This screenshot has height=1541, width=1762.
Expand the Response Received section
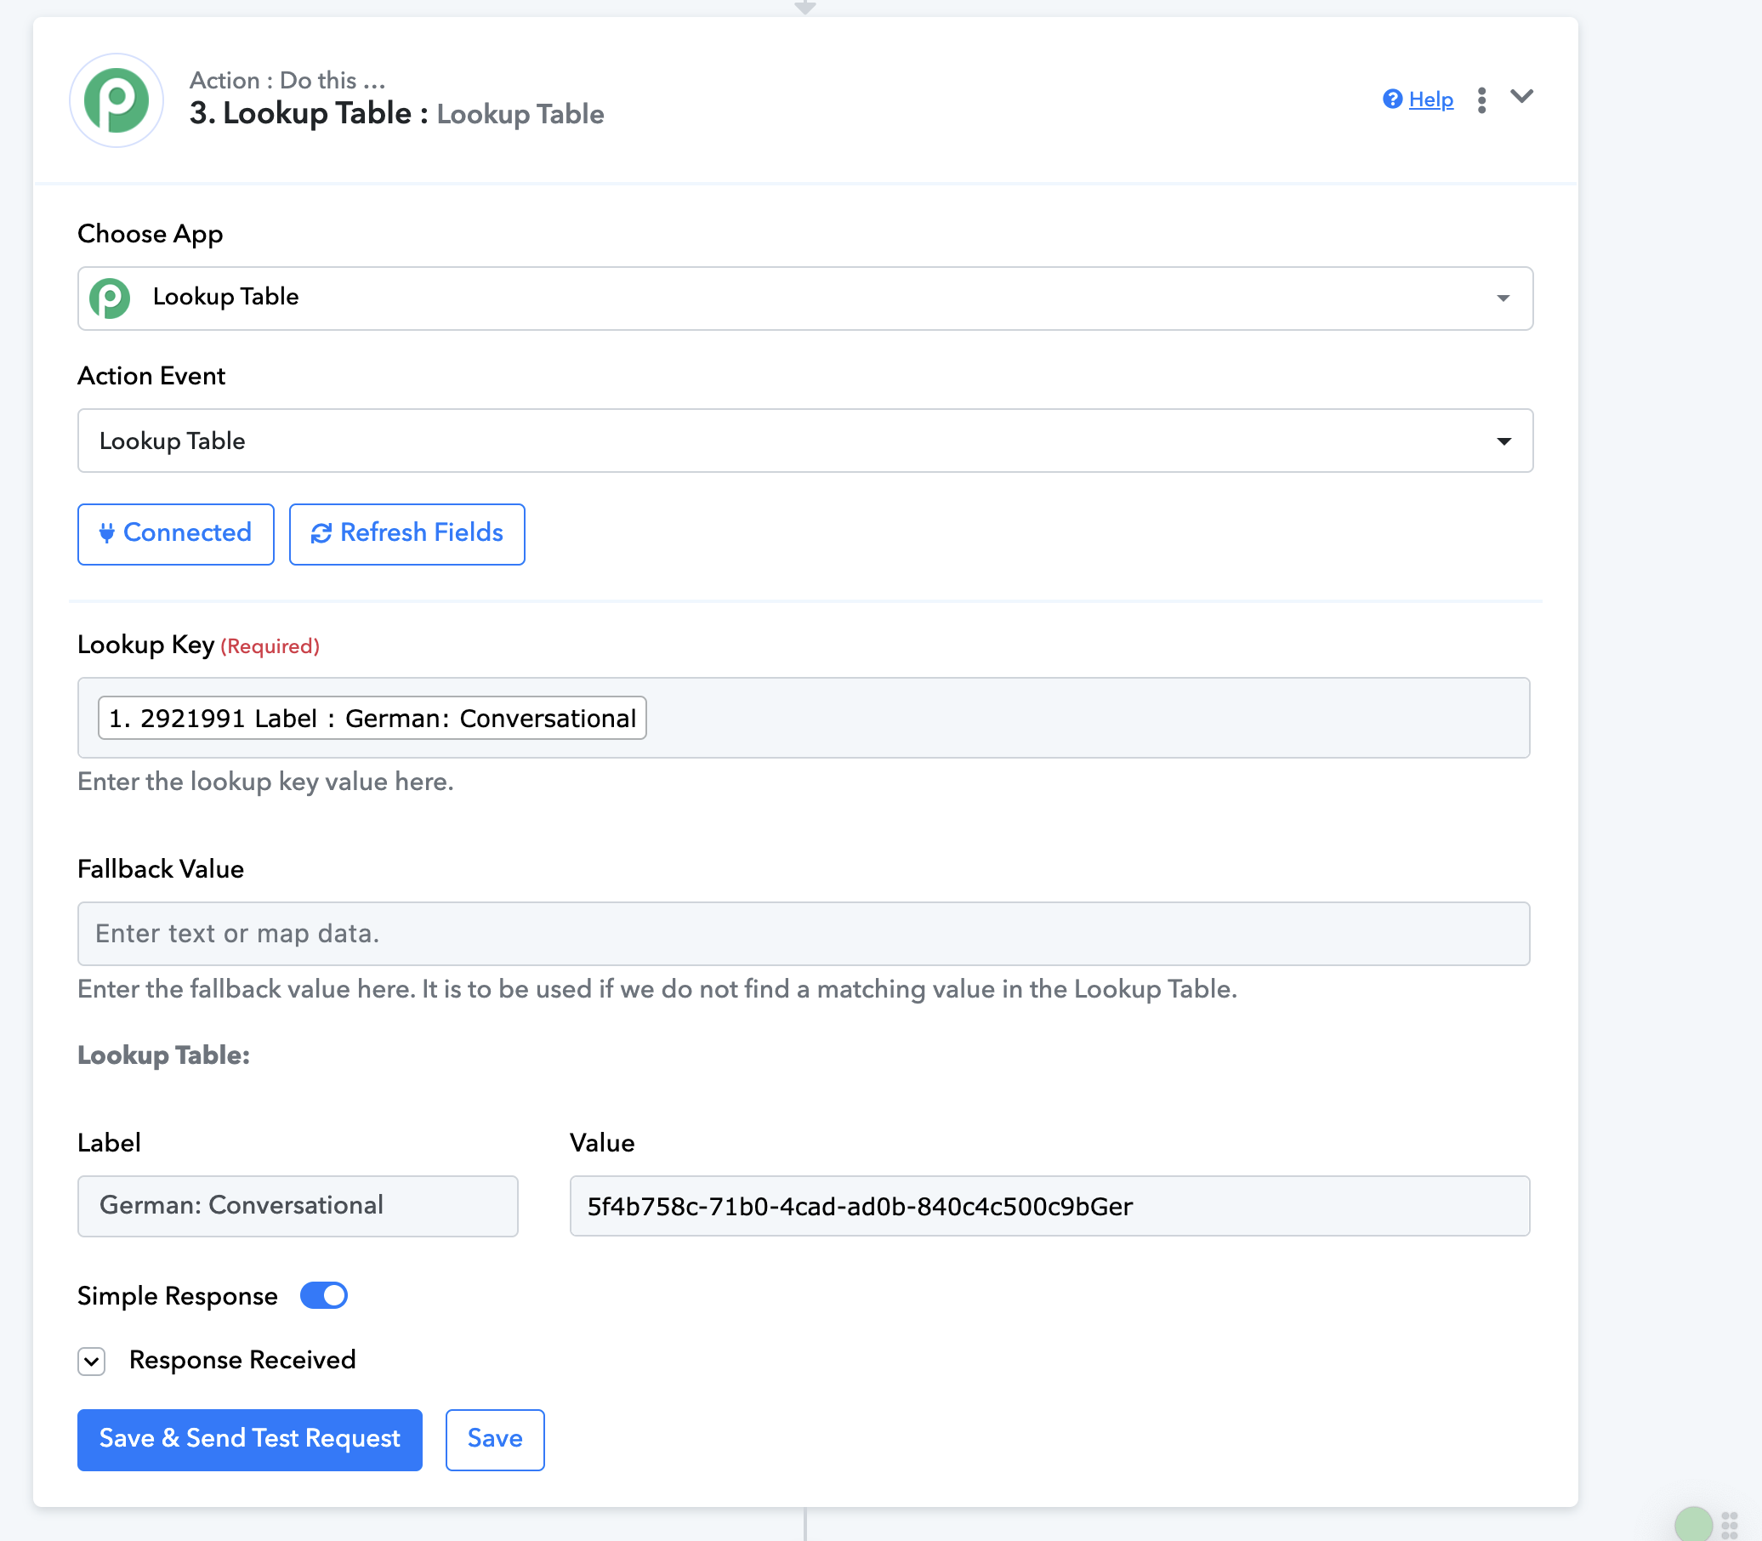(91, 1361)
